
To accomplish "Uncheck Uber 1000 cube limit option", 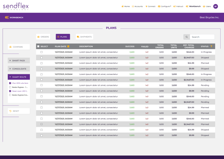I will (x=10, y=83).
